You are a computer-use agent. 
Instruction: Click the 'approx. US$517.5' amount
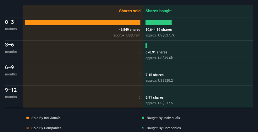[x=159, y=103]
